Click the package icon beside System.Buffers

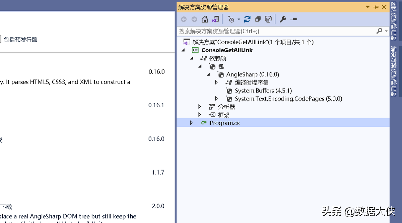pyautogui.click(x=229, y=91)
